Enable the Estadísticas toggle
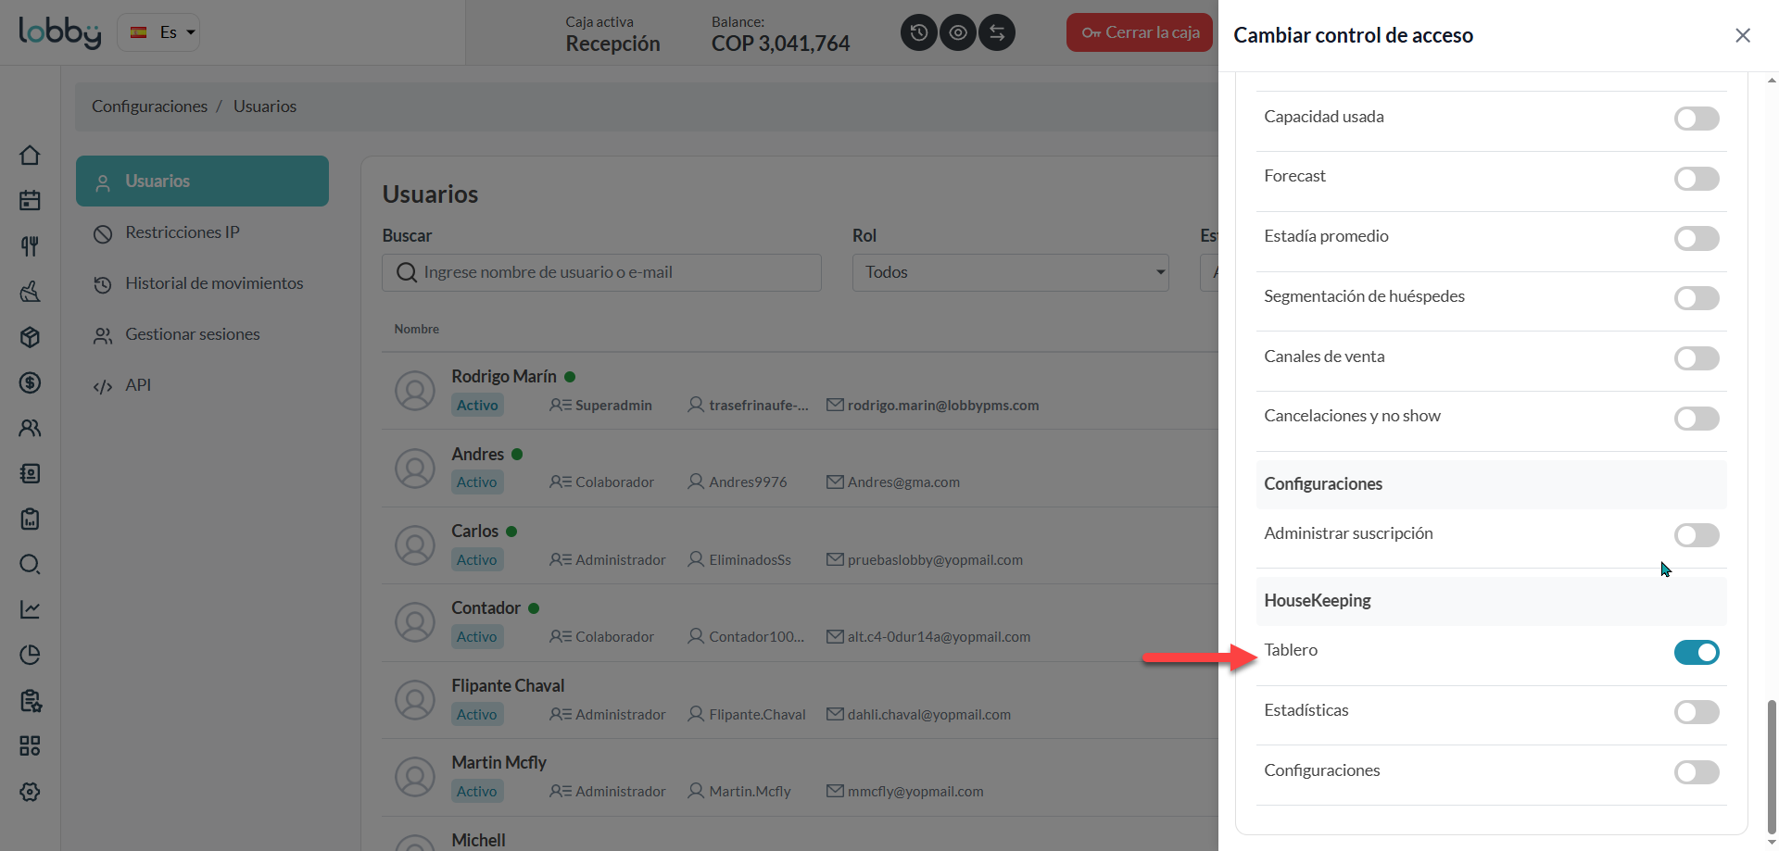 (x=1697, y=712)
